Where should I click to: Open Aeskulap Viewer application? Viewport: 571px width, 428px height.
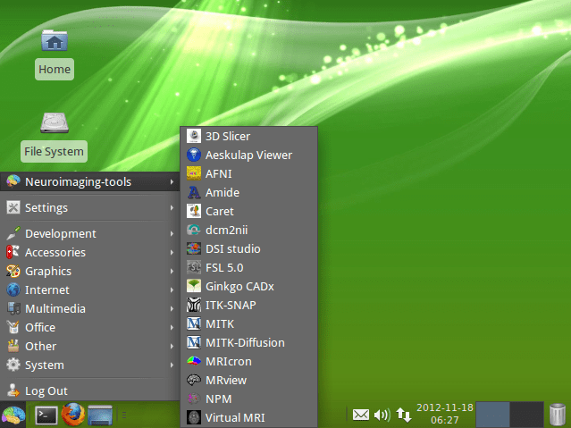point(248,155)
